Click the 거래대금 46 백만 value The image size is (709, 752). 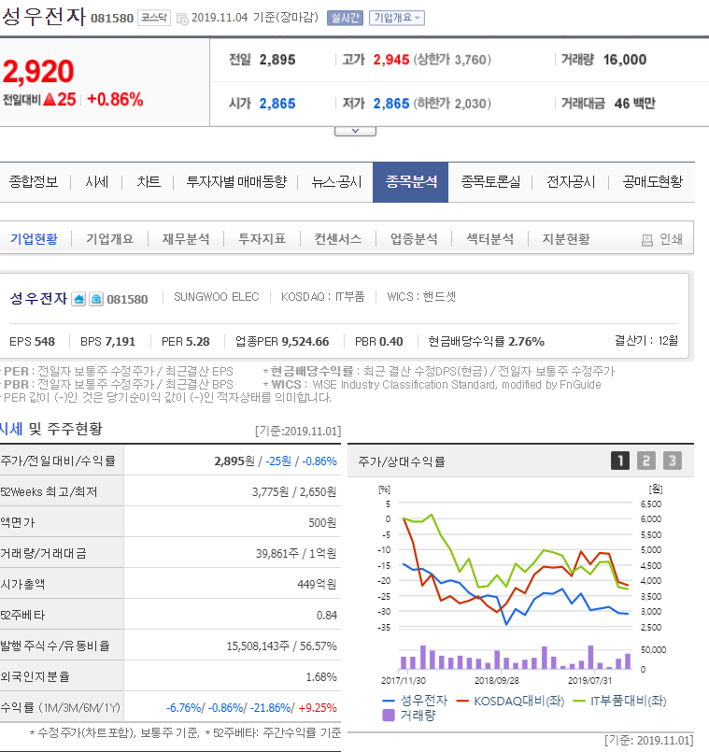634,104
